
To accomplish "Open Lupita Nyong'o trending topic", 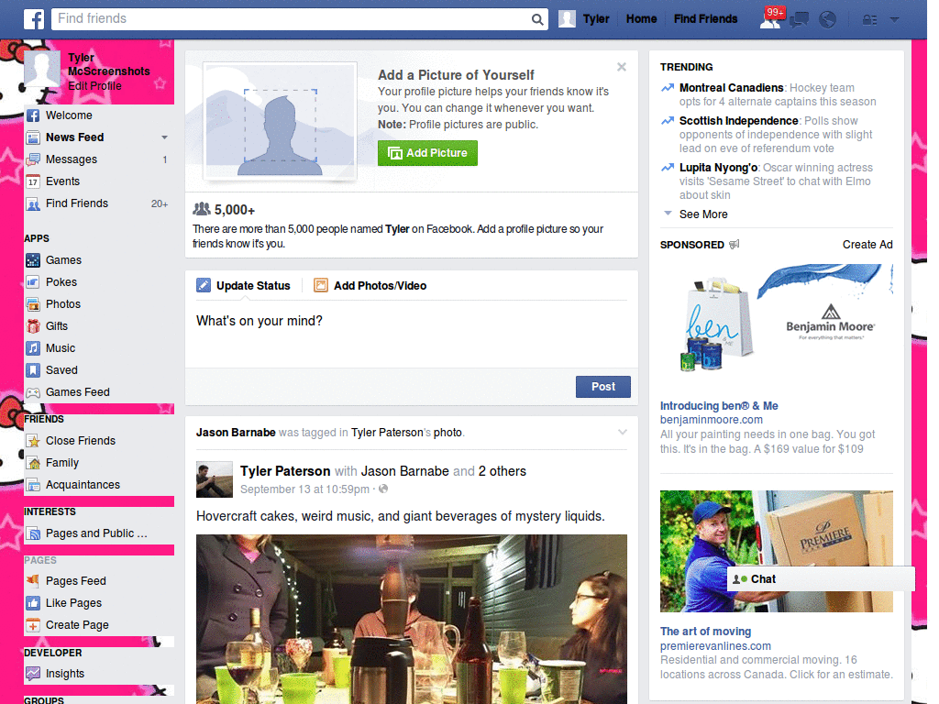I will pyautogui.click(x=718, y=168).
